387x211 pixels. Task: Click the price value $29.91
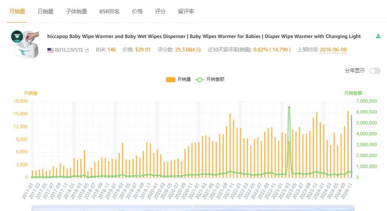coord(143,50)
